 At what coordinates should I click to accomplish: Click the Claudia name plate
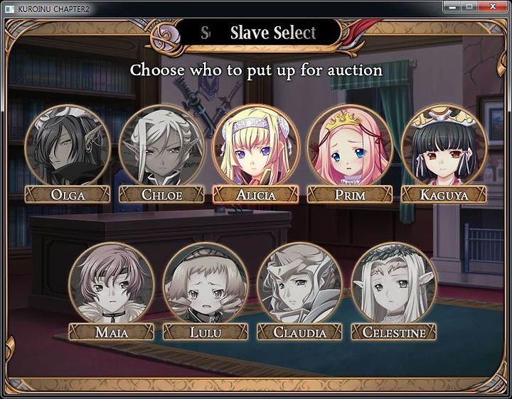(300, 332)
